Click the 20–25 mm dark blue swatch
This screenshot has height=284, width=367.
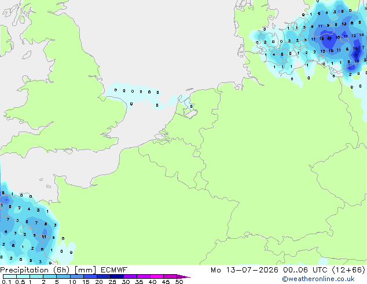104,276
